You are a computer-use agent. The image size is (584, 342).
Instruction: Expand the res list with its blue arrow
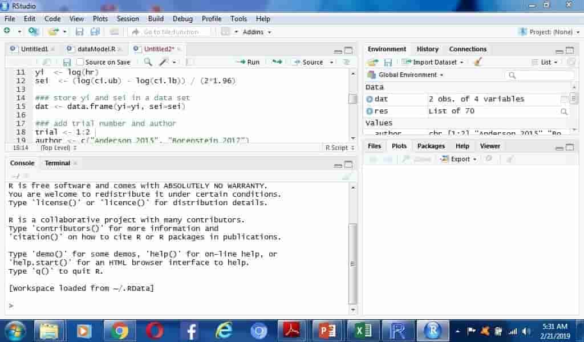369,112
